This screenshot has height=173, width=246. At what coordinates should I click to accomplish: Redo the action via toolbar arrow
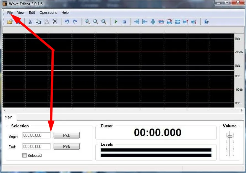point(75,22)
